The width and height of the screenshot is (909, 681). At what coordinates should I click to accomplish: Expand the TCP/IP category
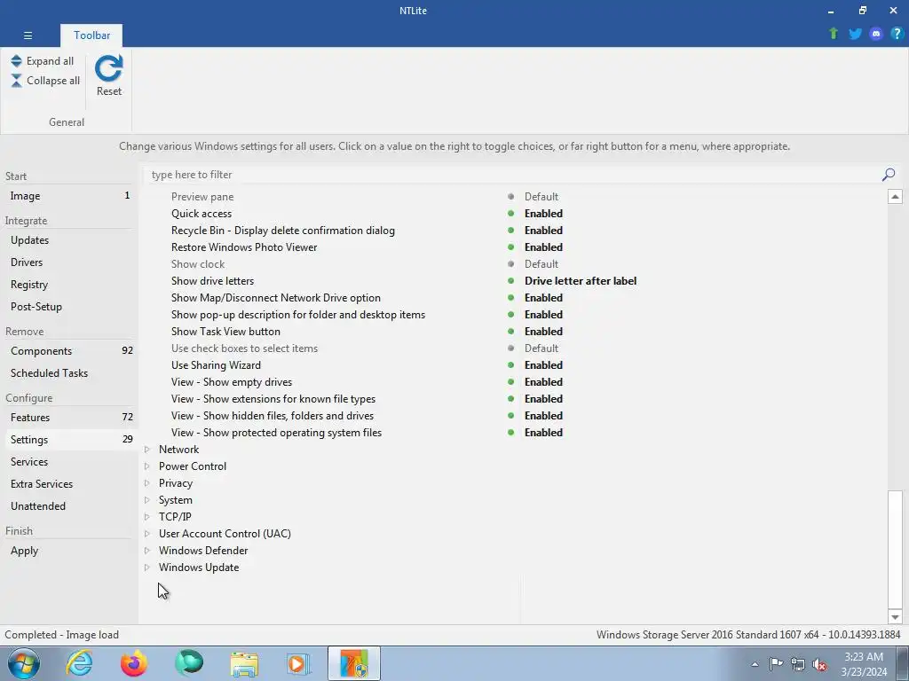coord(146,517)
